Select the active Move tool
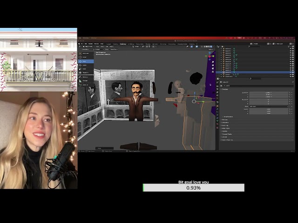This screenshot has width=298, height=223. pos(86,61)
